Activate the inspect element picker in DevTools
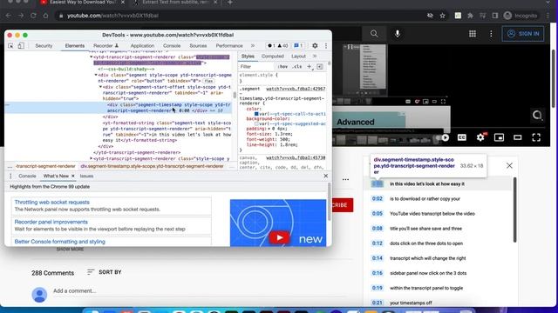Image resolution: width=558 pixels, height=313 pixels. pos(10,46)
